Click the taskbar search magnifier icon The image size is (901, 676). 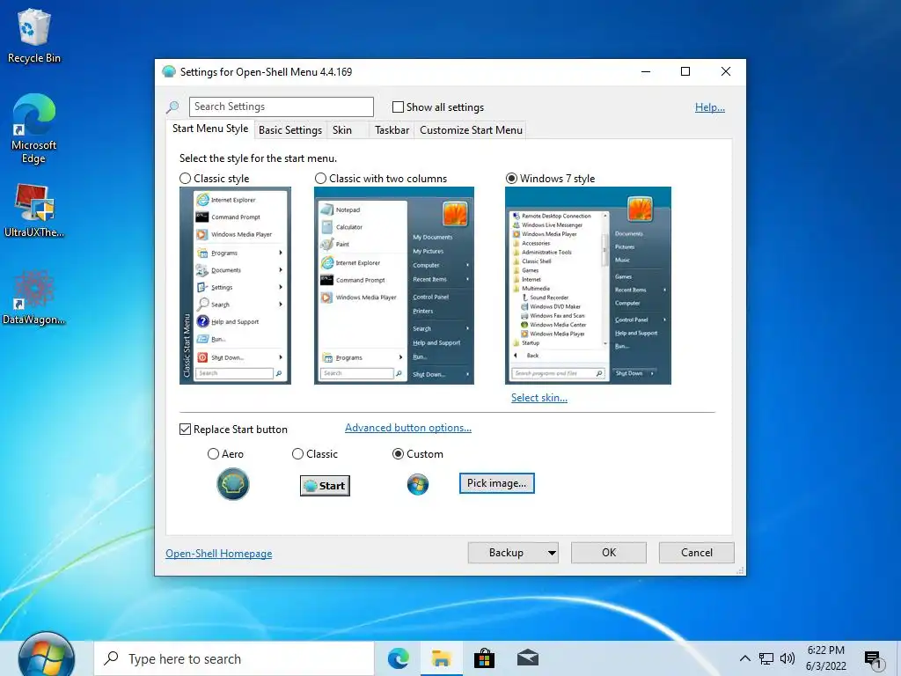click(112, 658)
